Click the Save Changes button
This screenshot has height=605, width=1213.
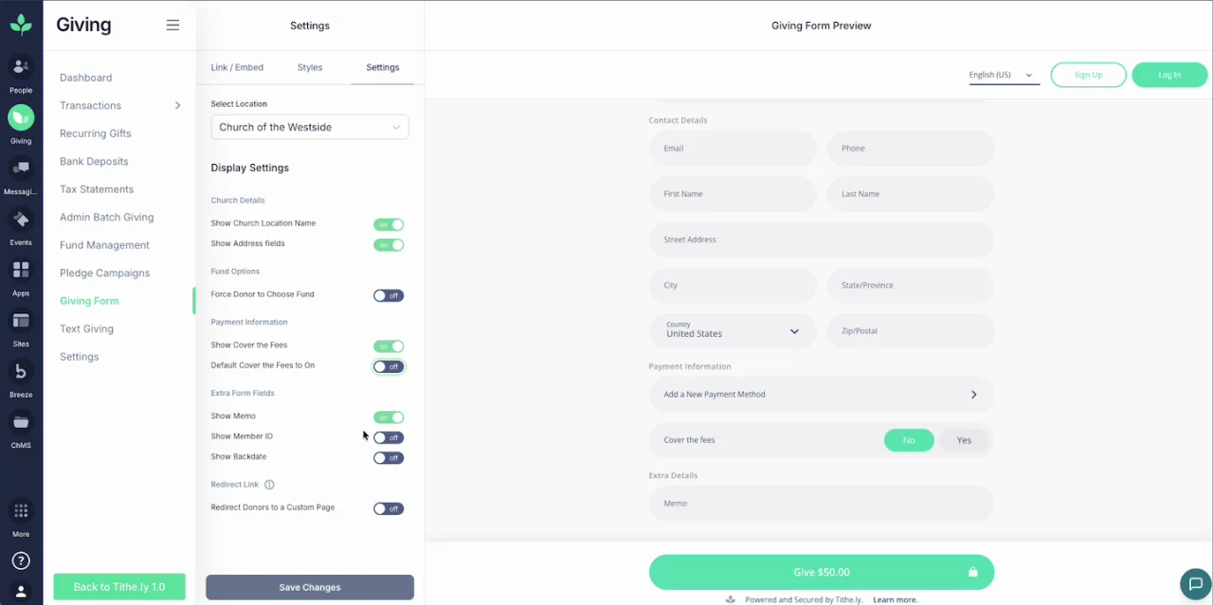pos(309,587)
